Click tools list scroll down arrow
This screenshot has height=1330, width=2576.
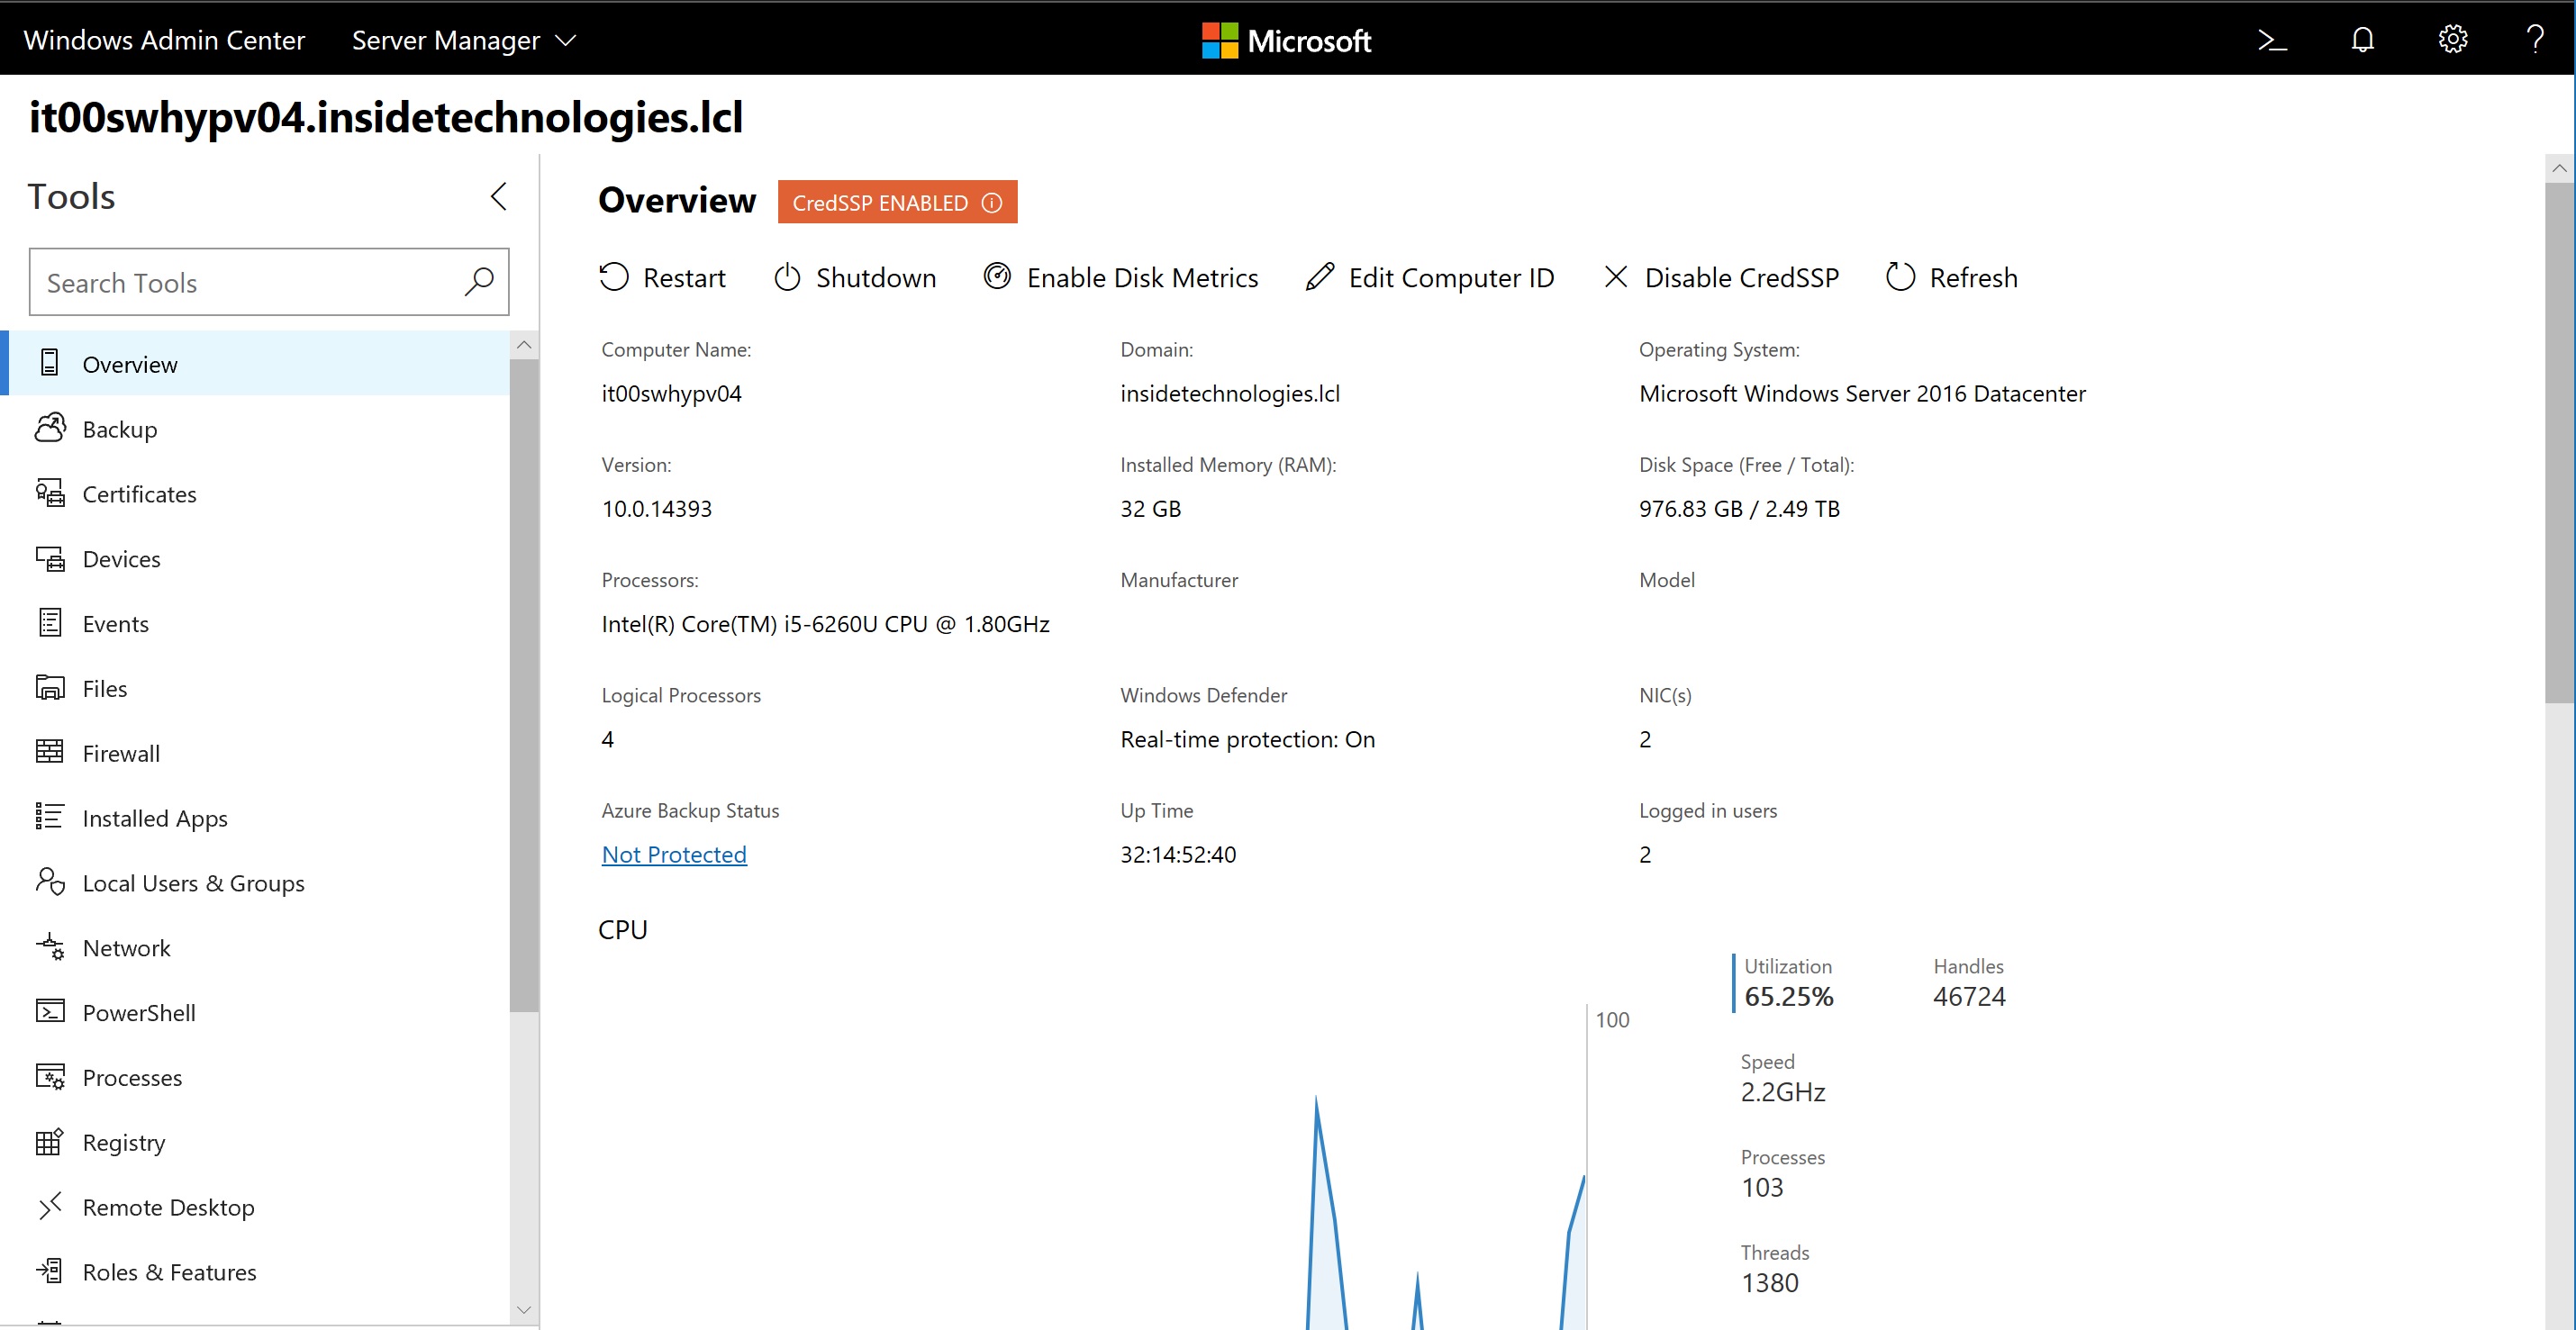pos(524,1309)
